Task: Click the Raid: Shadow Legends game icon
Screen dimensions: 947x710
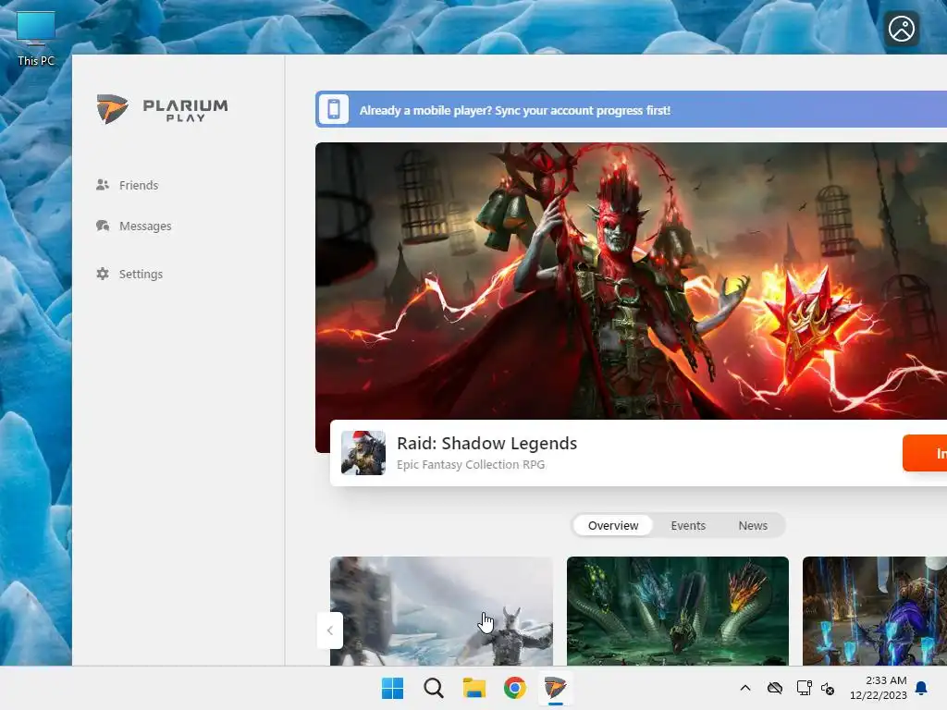Action: 363,453
